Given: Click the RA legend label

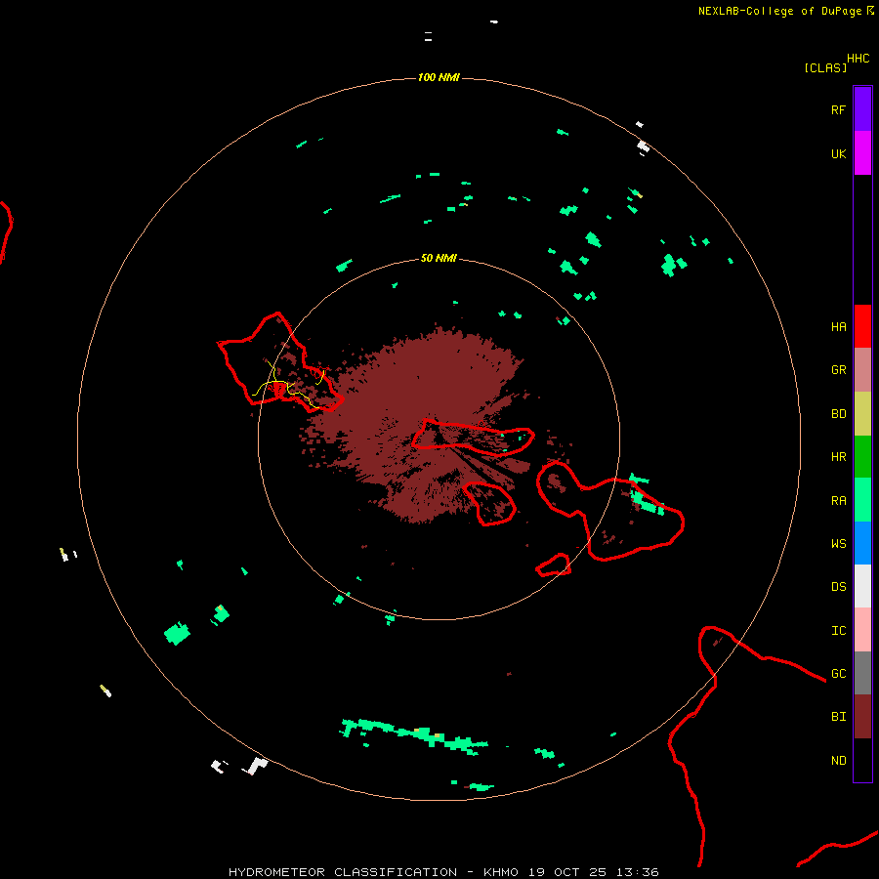Looking at the screenshot, I should click(838, 501).
